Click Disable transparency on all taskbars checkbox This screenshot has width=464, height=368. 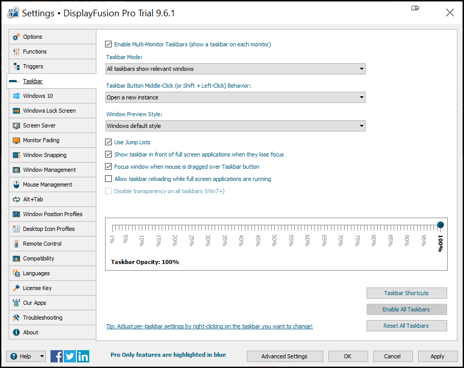108,191
